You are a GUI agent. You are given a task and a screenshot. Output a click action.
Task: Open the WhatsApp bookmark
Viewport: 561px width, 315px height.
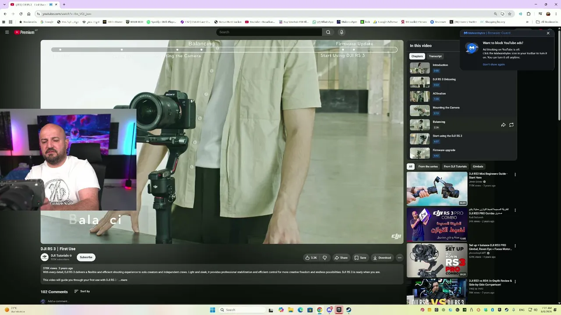[322, 22]
